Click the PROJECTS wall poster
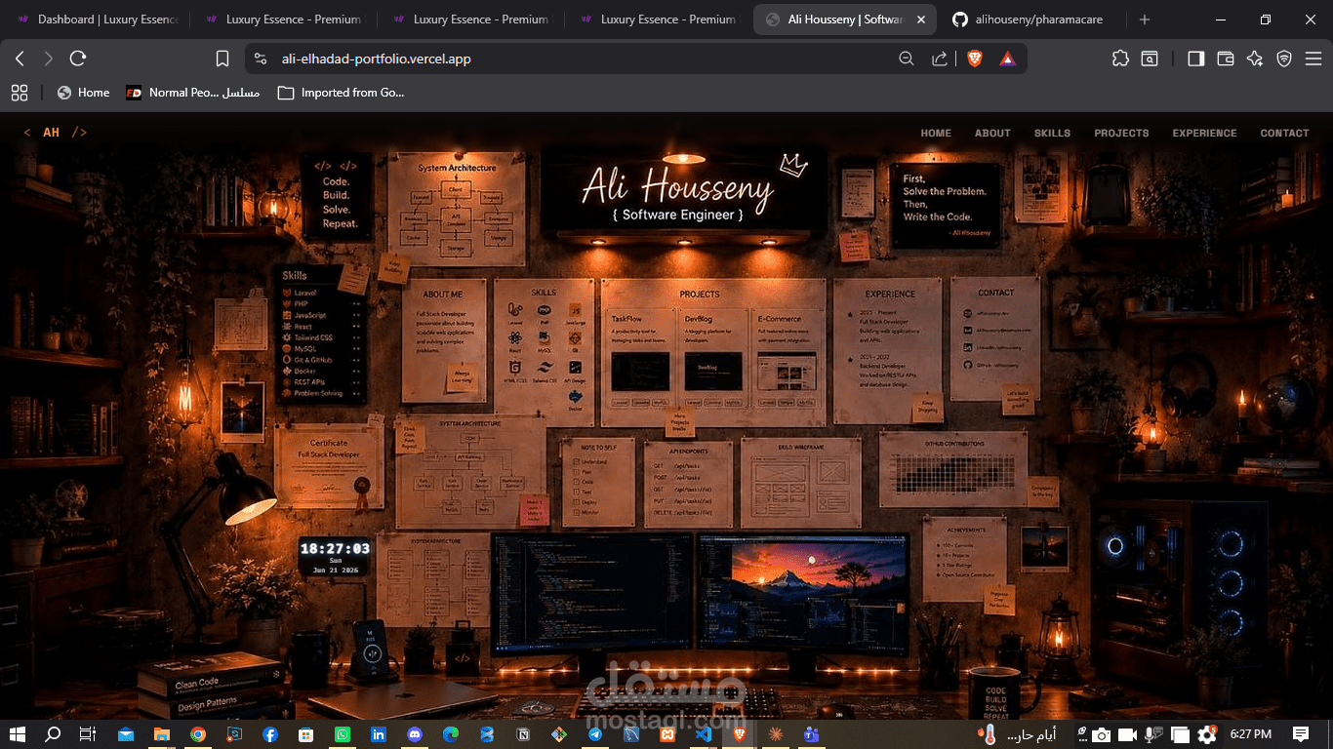 [713, 352]
